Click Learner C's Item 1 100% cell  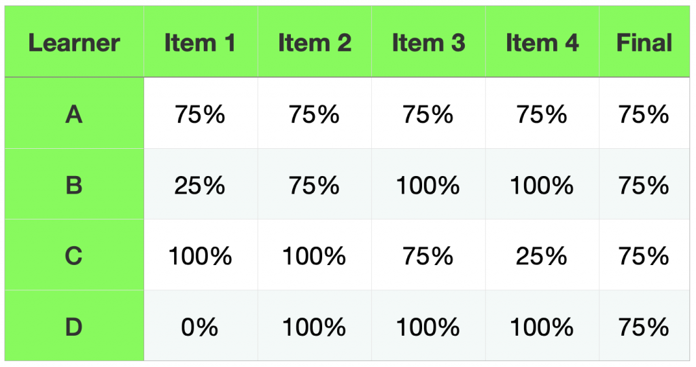click(x=200, y=256)
